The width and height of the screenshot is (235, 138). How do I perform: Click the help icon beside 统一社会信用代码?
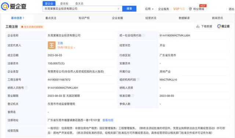point(144,35)
